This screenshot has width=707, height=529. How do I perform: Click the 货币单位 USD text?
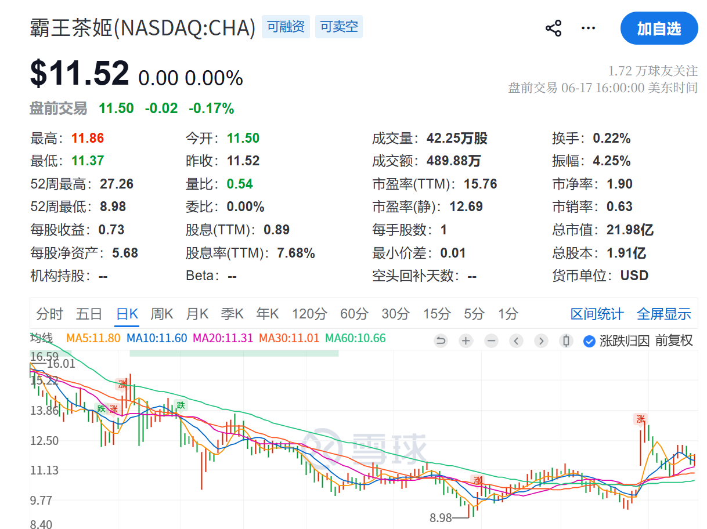pos(634,276)
